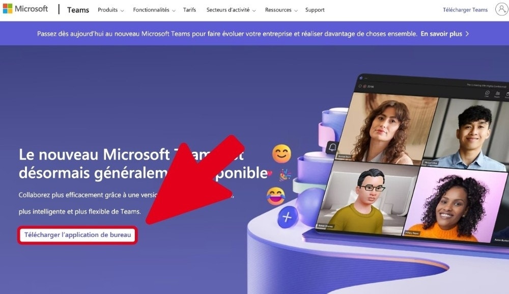Click the smiling face emoji
Image resolution: width=509 pixels, height=294 pixels.
point(281,154)
